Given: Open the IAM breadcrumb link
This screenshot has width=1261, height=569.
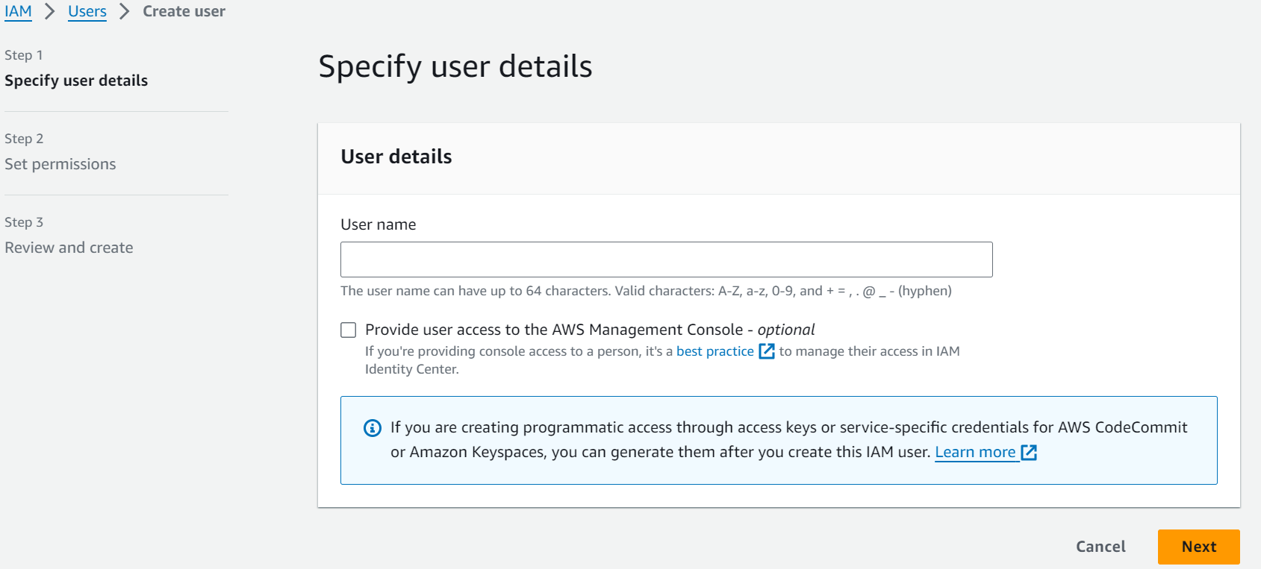Looking at the screenshot, I should pyautogui.click(x=18, y=11).
